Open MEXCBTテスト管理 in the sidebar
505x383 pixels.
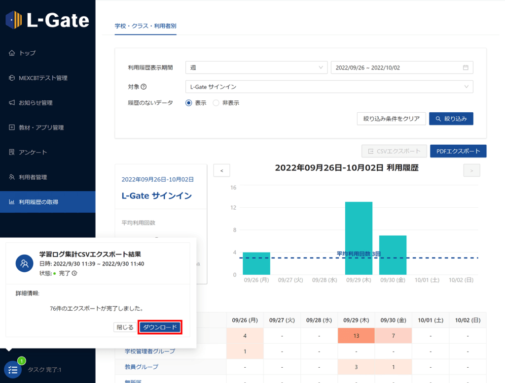pos(48,78)
